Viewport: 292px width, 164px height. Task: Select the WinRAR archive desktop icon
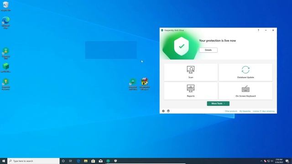click(145, 84)
